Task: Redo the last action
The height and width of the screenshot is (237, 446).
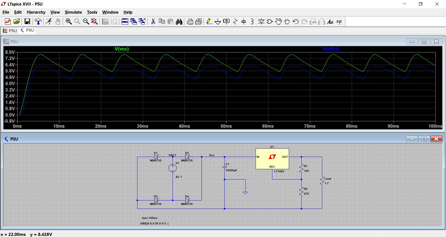Action: (304, 21)
